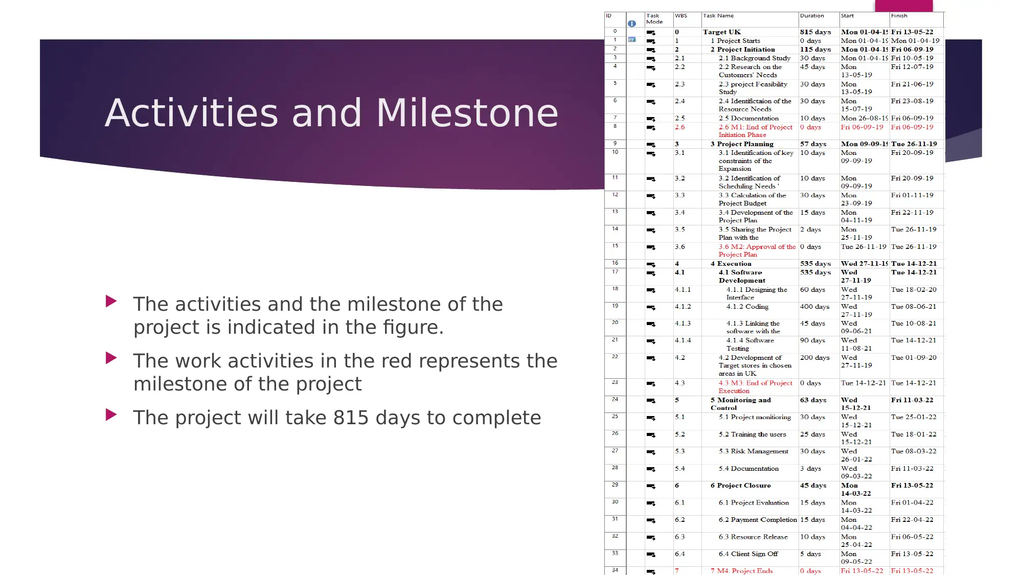
Task: Select the WBS value '4.1.2' cell
Action: click(687, 310)
